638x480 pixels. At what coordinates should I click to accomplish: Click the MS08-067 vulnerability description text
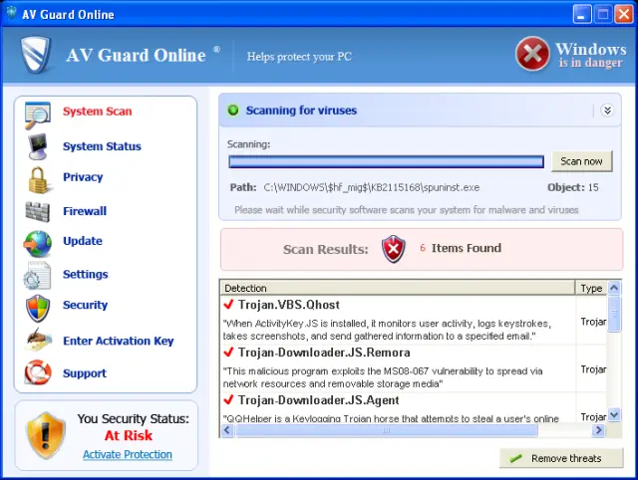383,377
